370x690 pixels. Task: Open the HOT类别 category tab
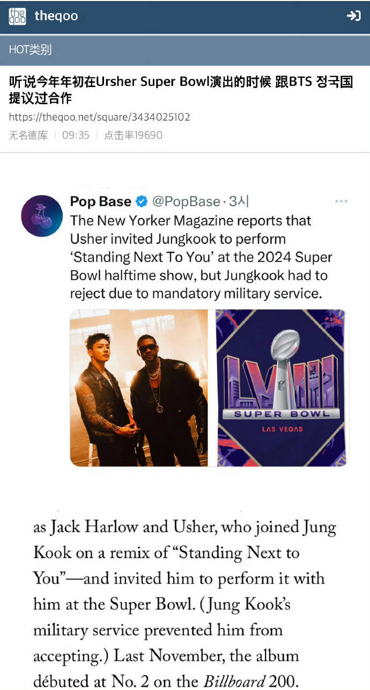[x=31, y=50]
